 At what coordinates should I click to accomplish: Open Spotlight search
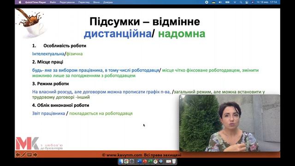click(x=241, y=2)
